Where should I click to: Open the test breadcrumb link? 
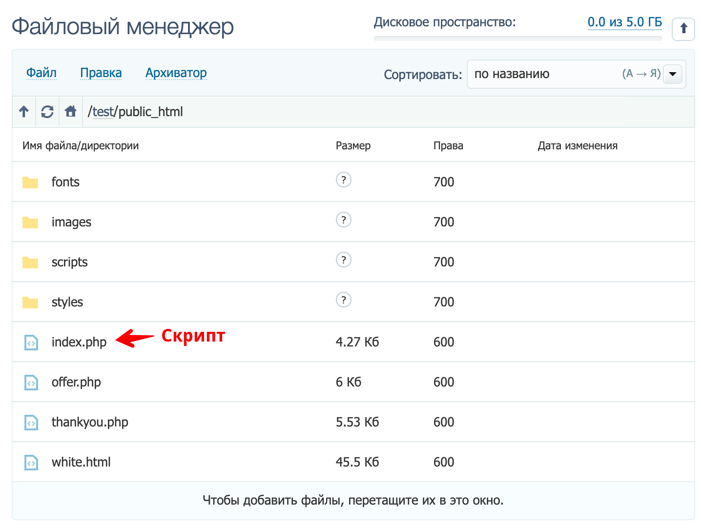[103, 112]
